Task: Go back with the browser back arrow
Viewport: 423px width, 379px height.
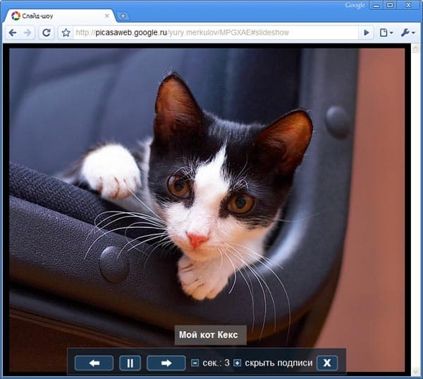Action: 13,33
